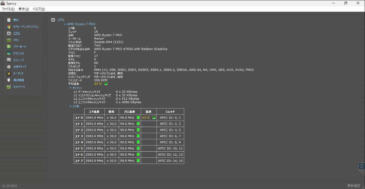The width and height of the screenshot is (365, 189).
Task: Click the '2 x 4096 KBytes' L3 cache value
Action: pos(128,102)
